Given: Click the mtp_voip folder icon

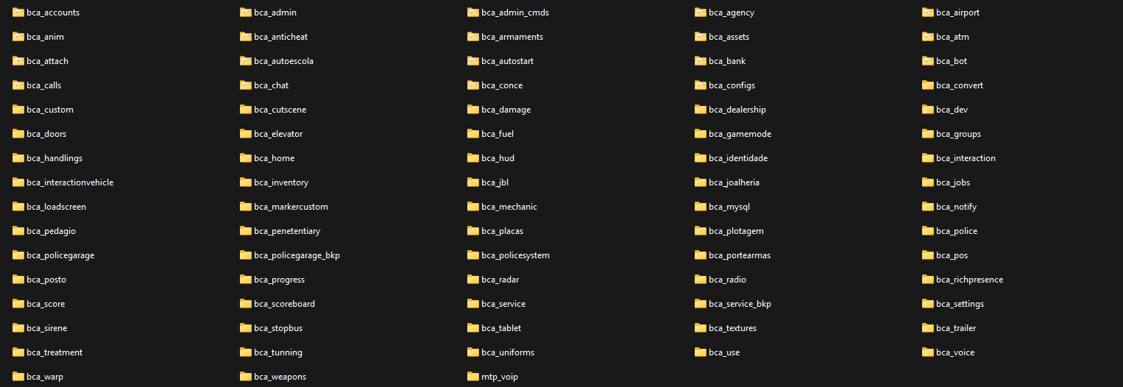Looking at the screenshot, I should point(473,377).
